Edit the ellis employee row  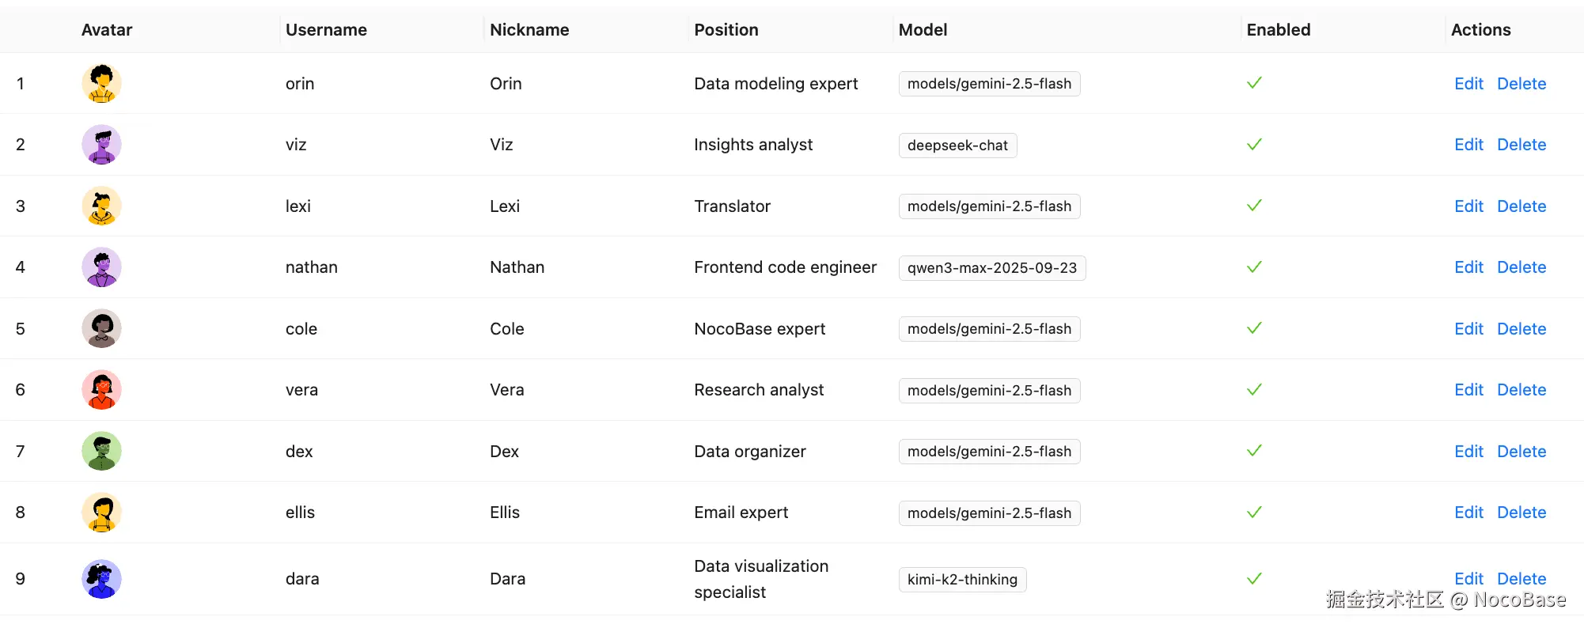(1468, 513)
